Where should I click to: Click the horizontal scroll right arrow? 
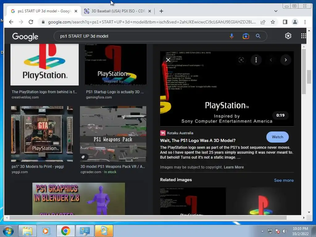click(304, 218)
